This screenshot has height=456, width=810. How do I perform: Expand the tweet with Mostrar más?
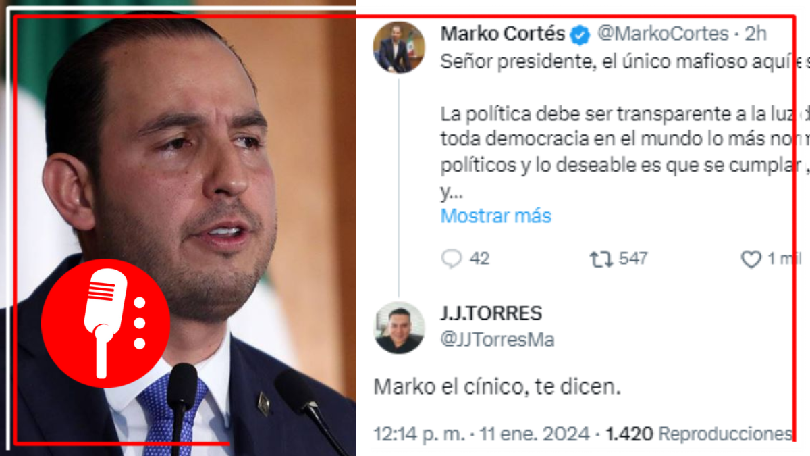(x=496, y=216)
